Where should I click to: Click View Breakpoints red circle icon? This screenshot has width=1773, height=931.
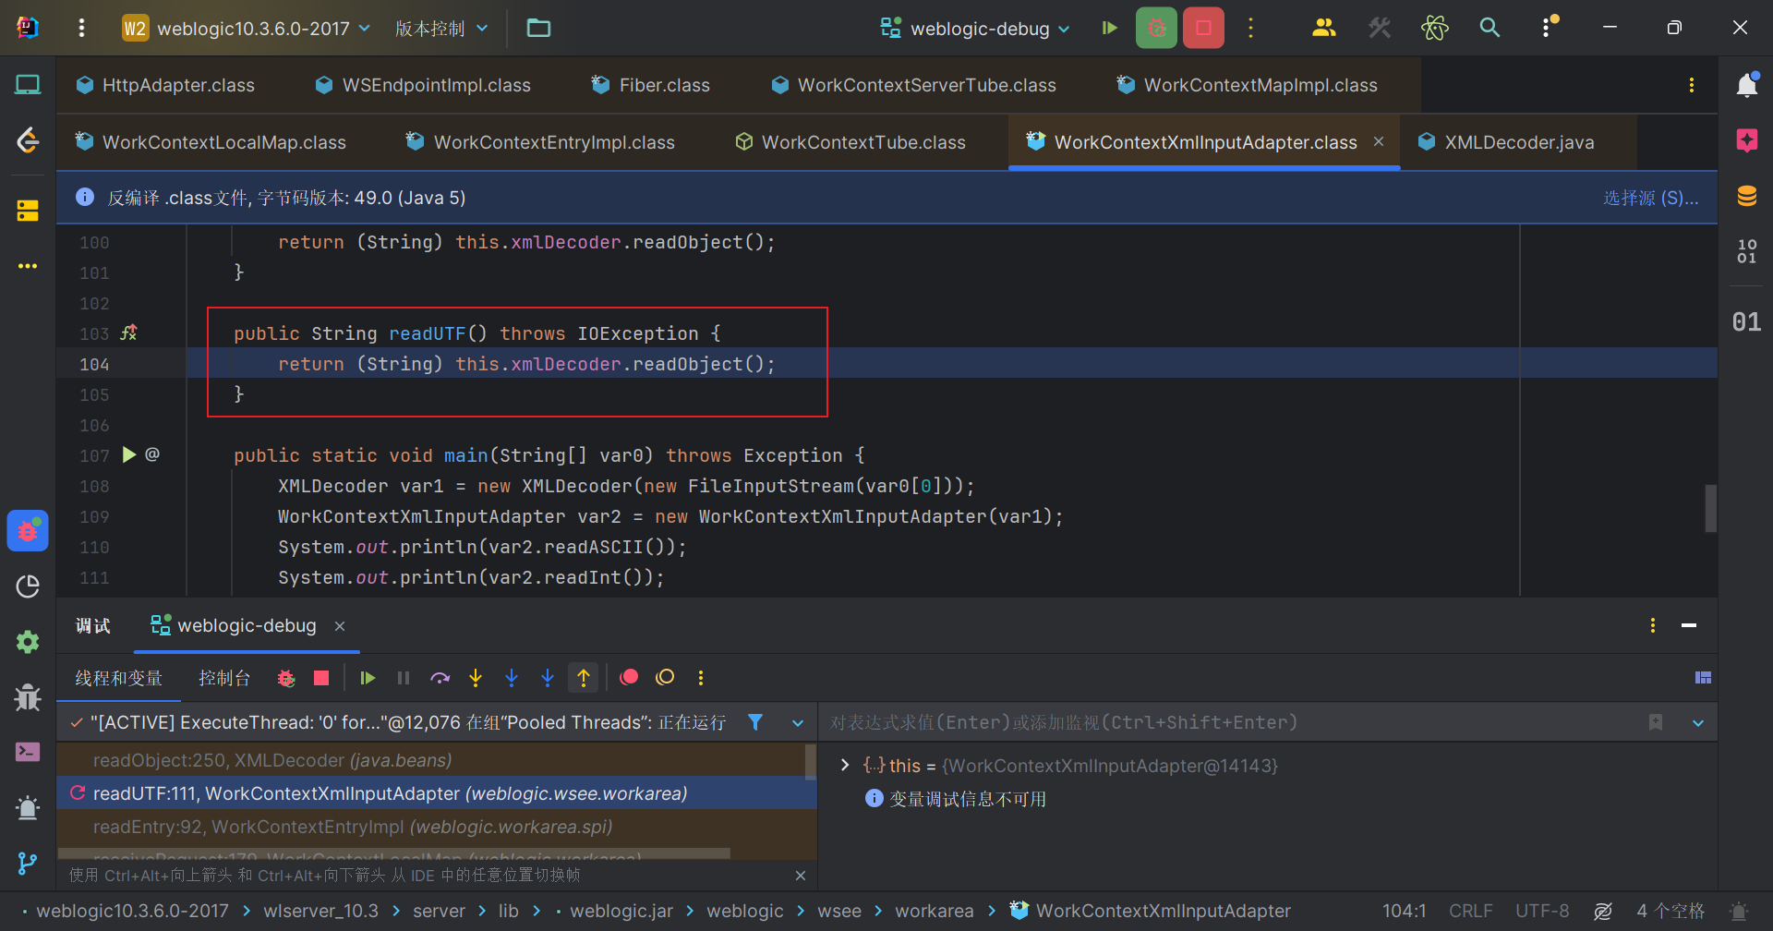pos(629,678)
